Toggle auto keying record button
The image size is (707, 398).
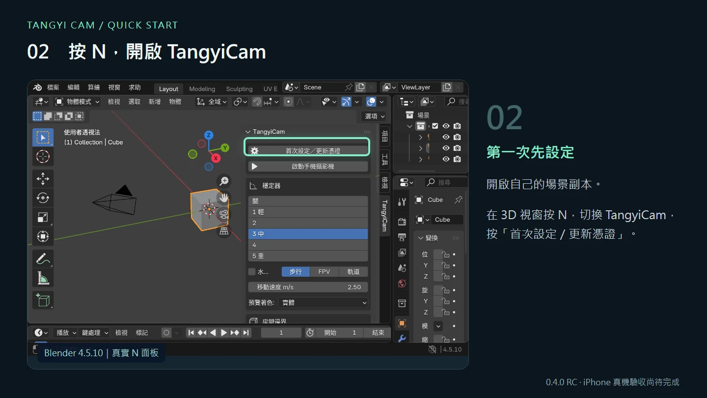tap(166, 333)
